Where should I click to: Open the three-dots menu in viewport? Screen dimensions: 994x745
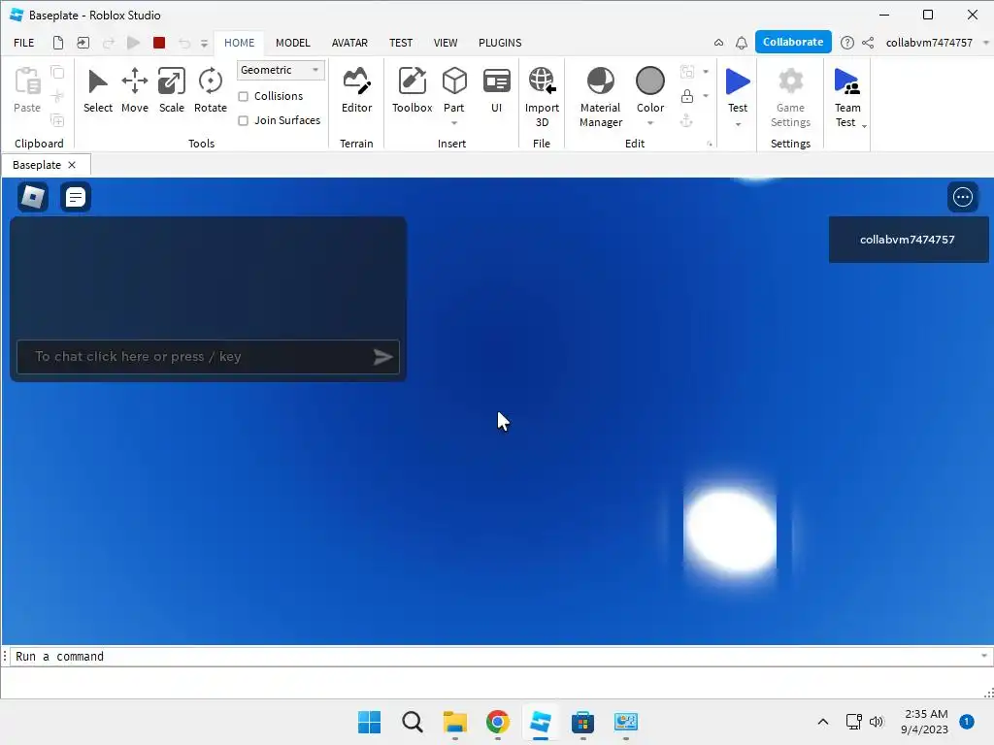962,197
